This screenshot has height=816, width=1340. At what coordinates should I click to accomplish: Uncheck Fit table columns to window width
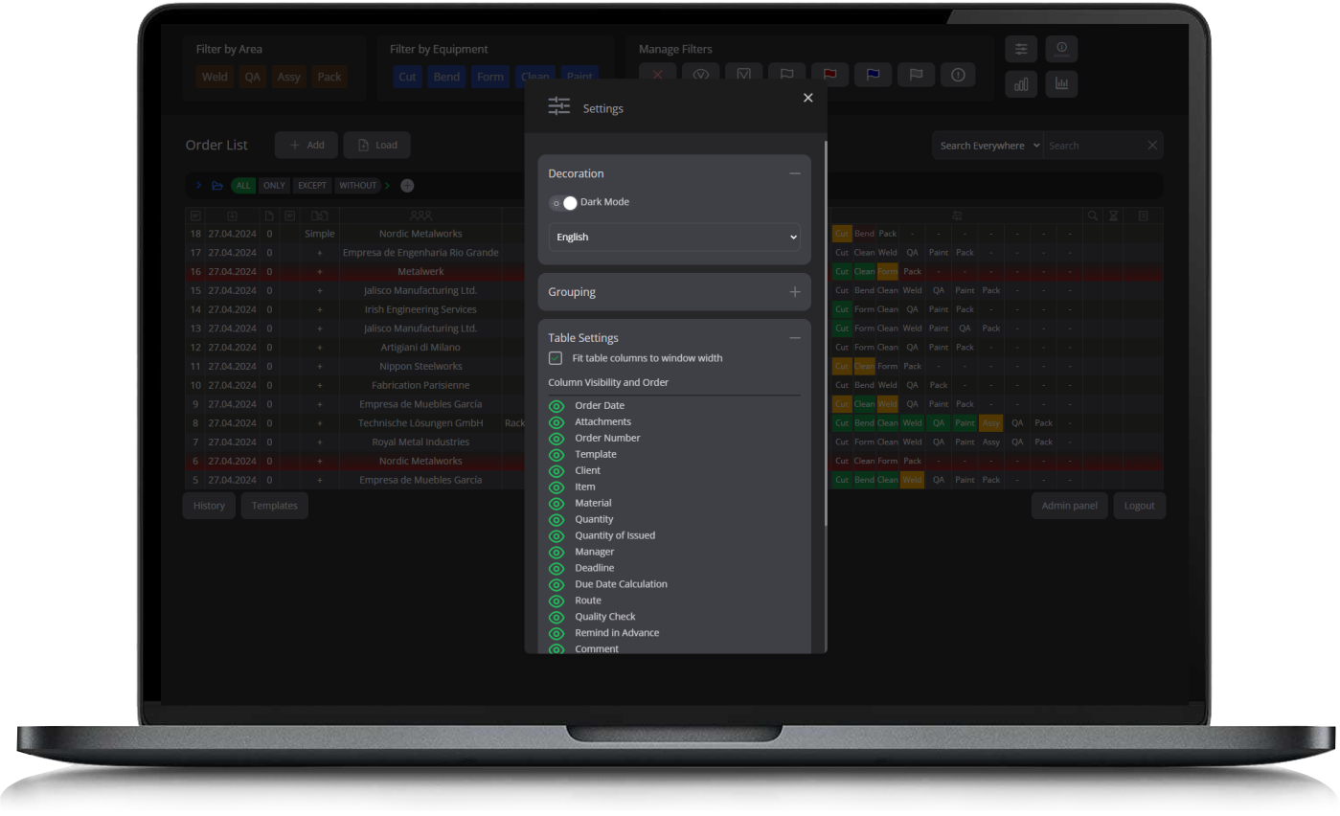click(556, 357)
